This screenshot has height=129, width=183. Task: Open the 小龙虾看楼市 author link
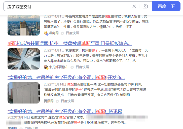(59, 67)
